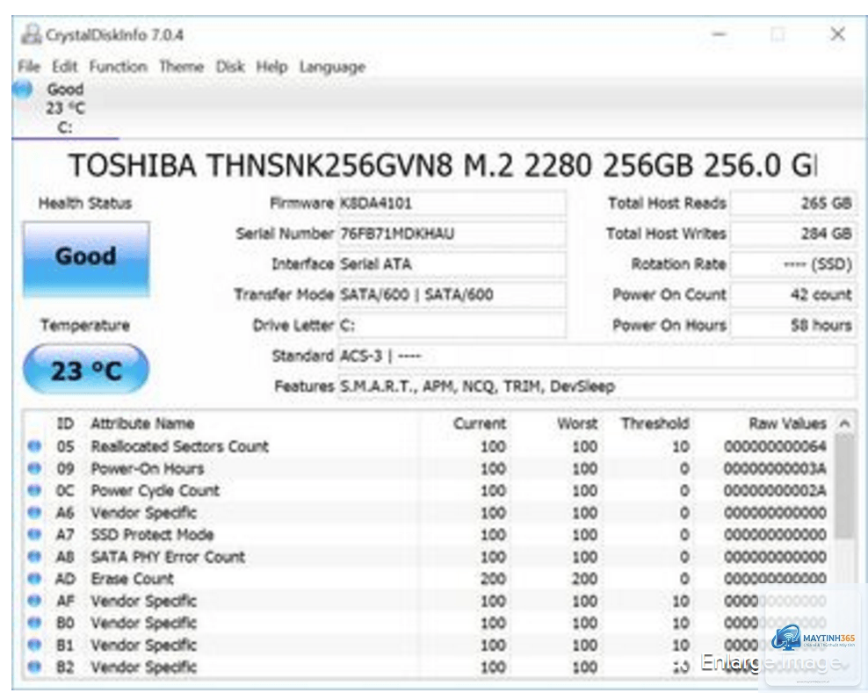Click the Worst column header
Viewport: 868px width, 693px height.
coord(577,424)
